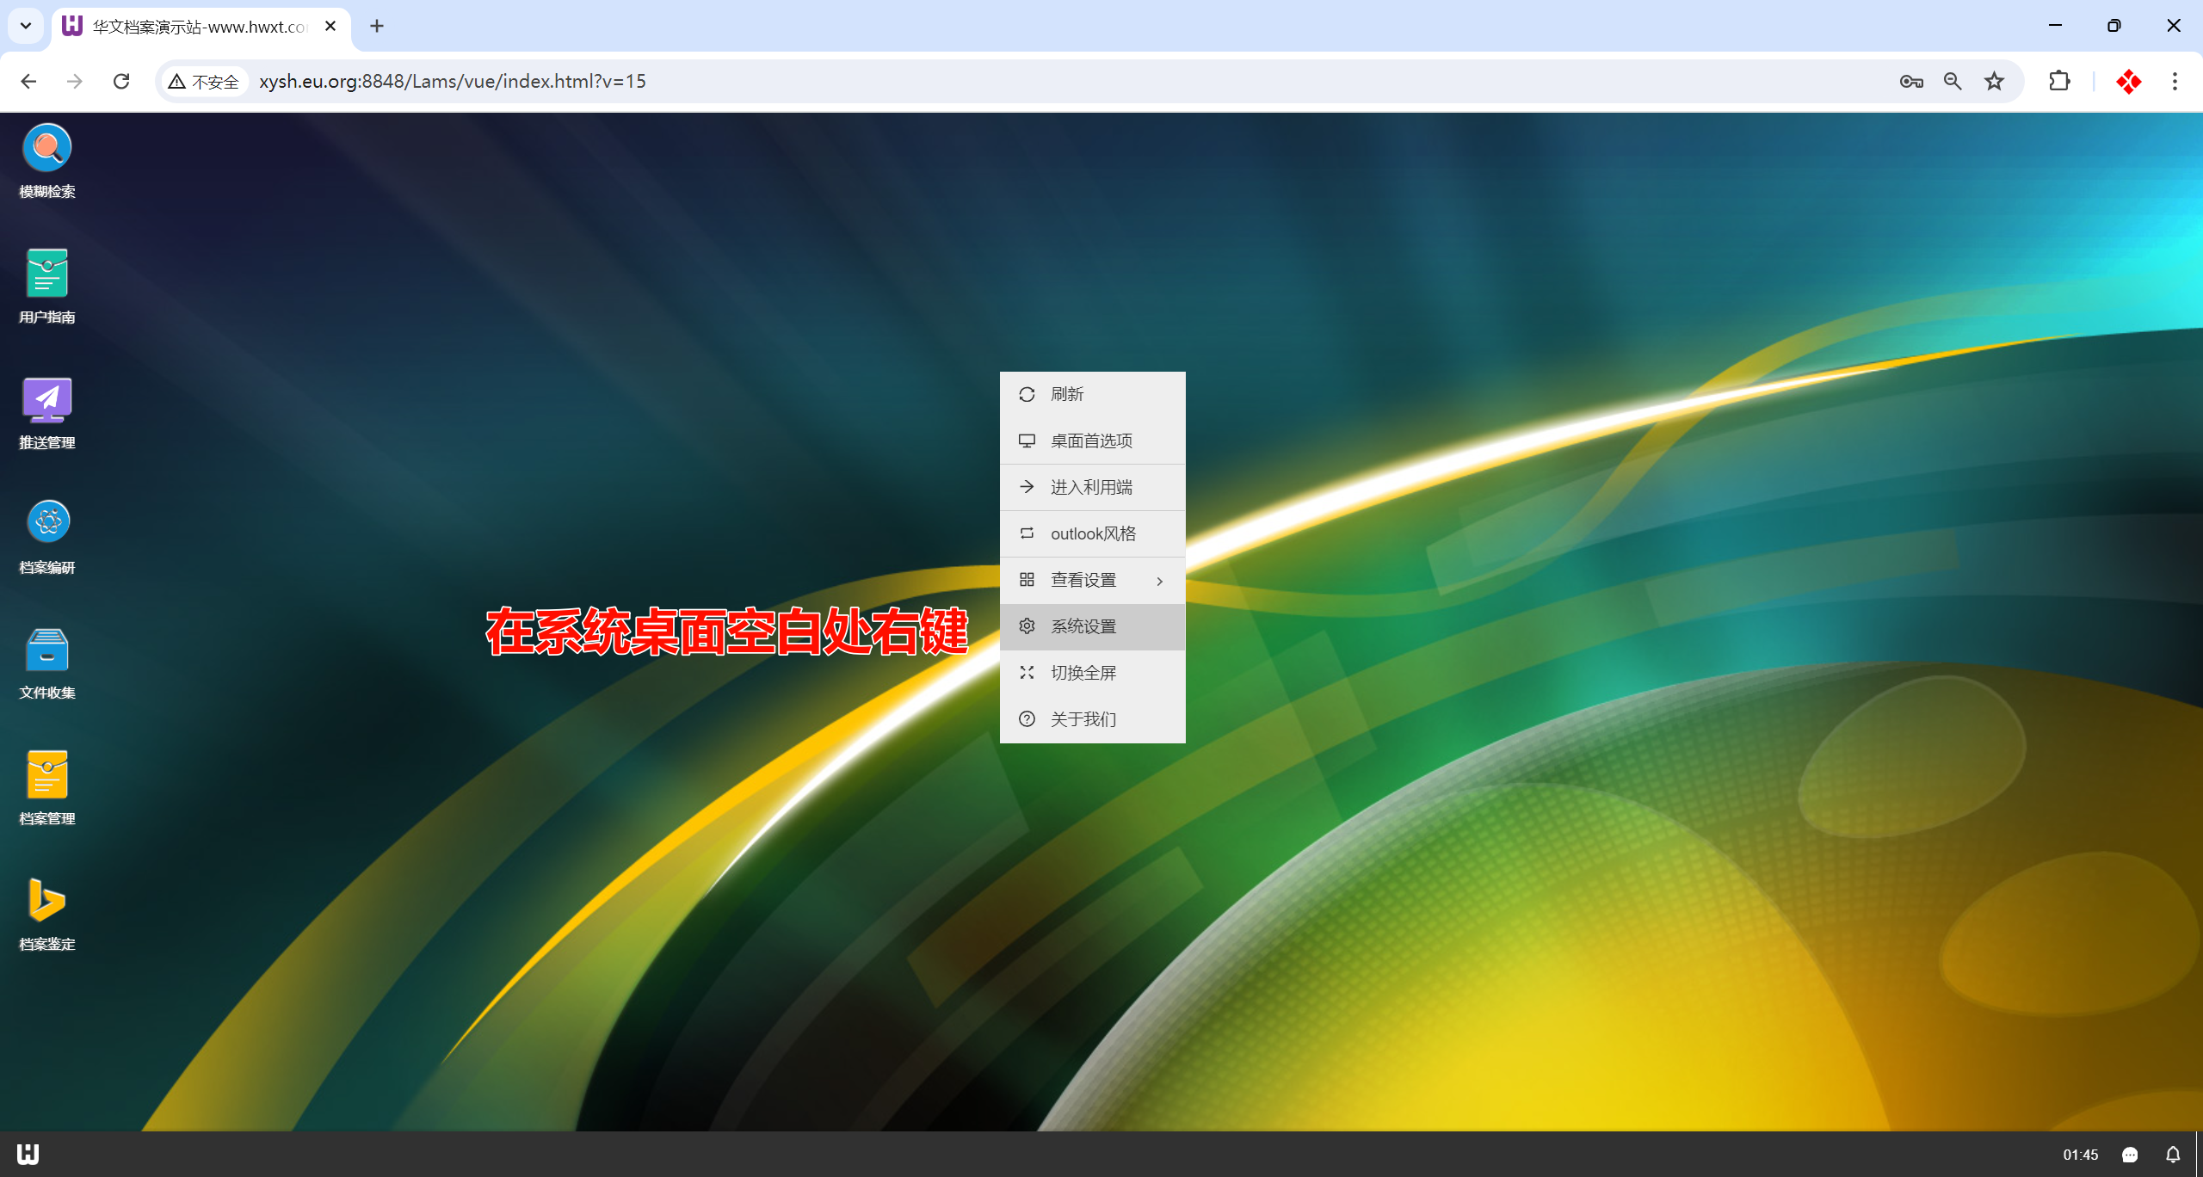Open the 档案鉴定 desktop icon
The image size is (2203, 1177).
(x=47, y=901)
